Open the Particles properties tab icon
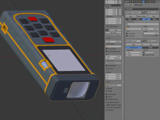160x120 pixels. tap(152, 2)
